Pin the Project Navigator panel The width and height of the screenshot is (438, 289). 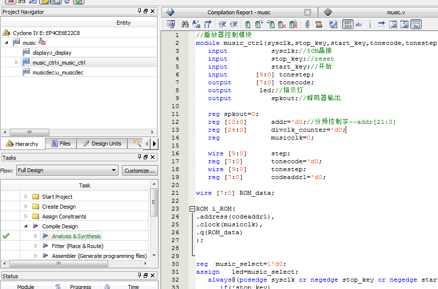coord(139,11)
